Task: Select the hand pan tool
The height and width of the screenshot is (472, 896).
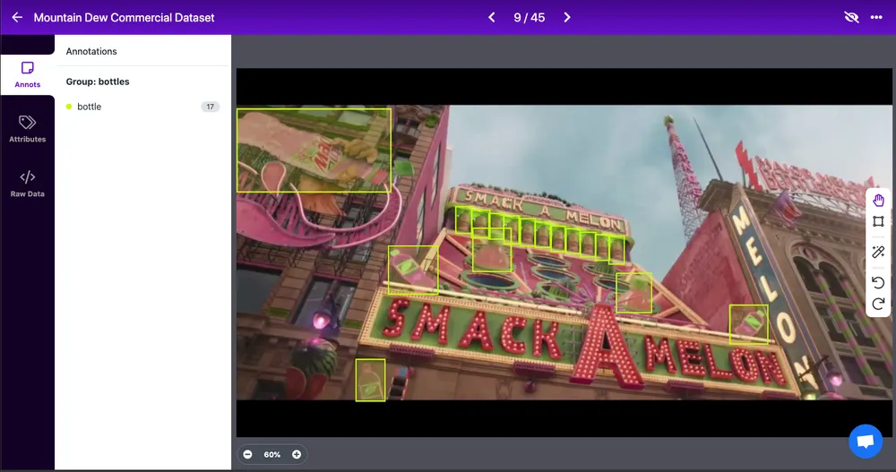Action: point(878,200)
